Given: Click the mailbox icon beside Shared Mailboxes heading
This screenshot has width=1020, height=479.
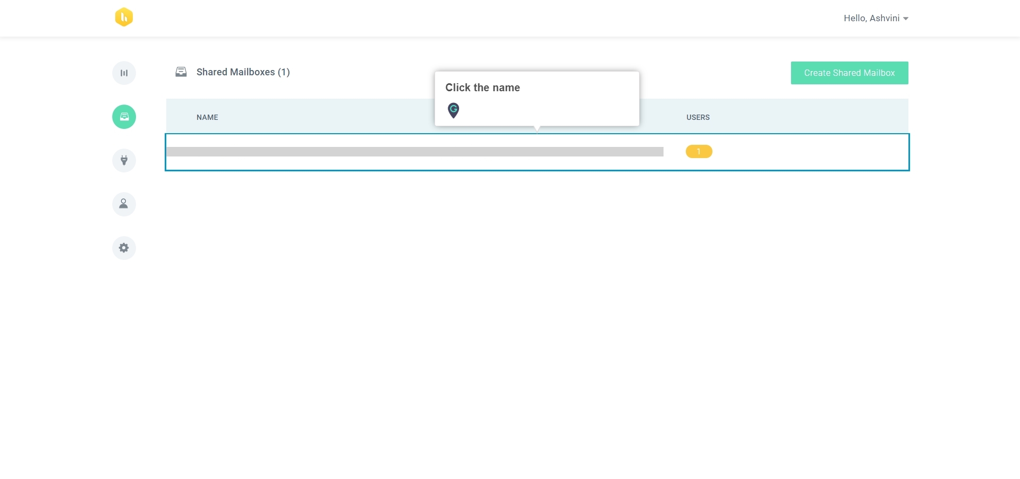Looking at the screenshot, I should 181,72.
